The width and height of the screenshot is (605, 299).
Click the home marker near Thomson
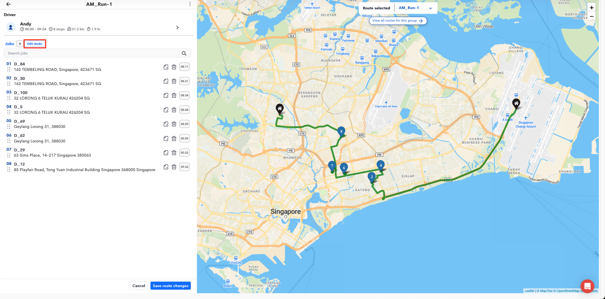[x=280, y=109]
